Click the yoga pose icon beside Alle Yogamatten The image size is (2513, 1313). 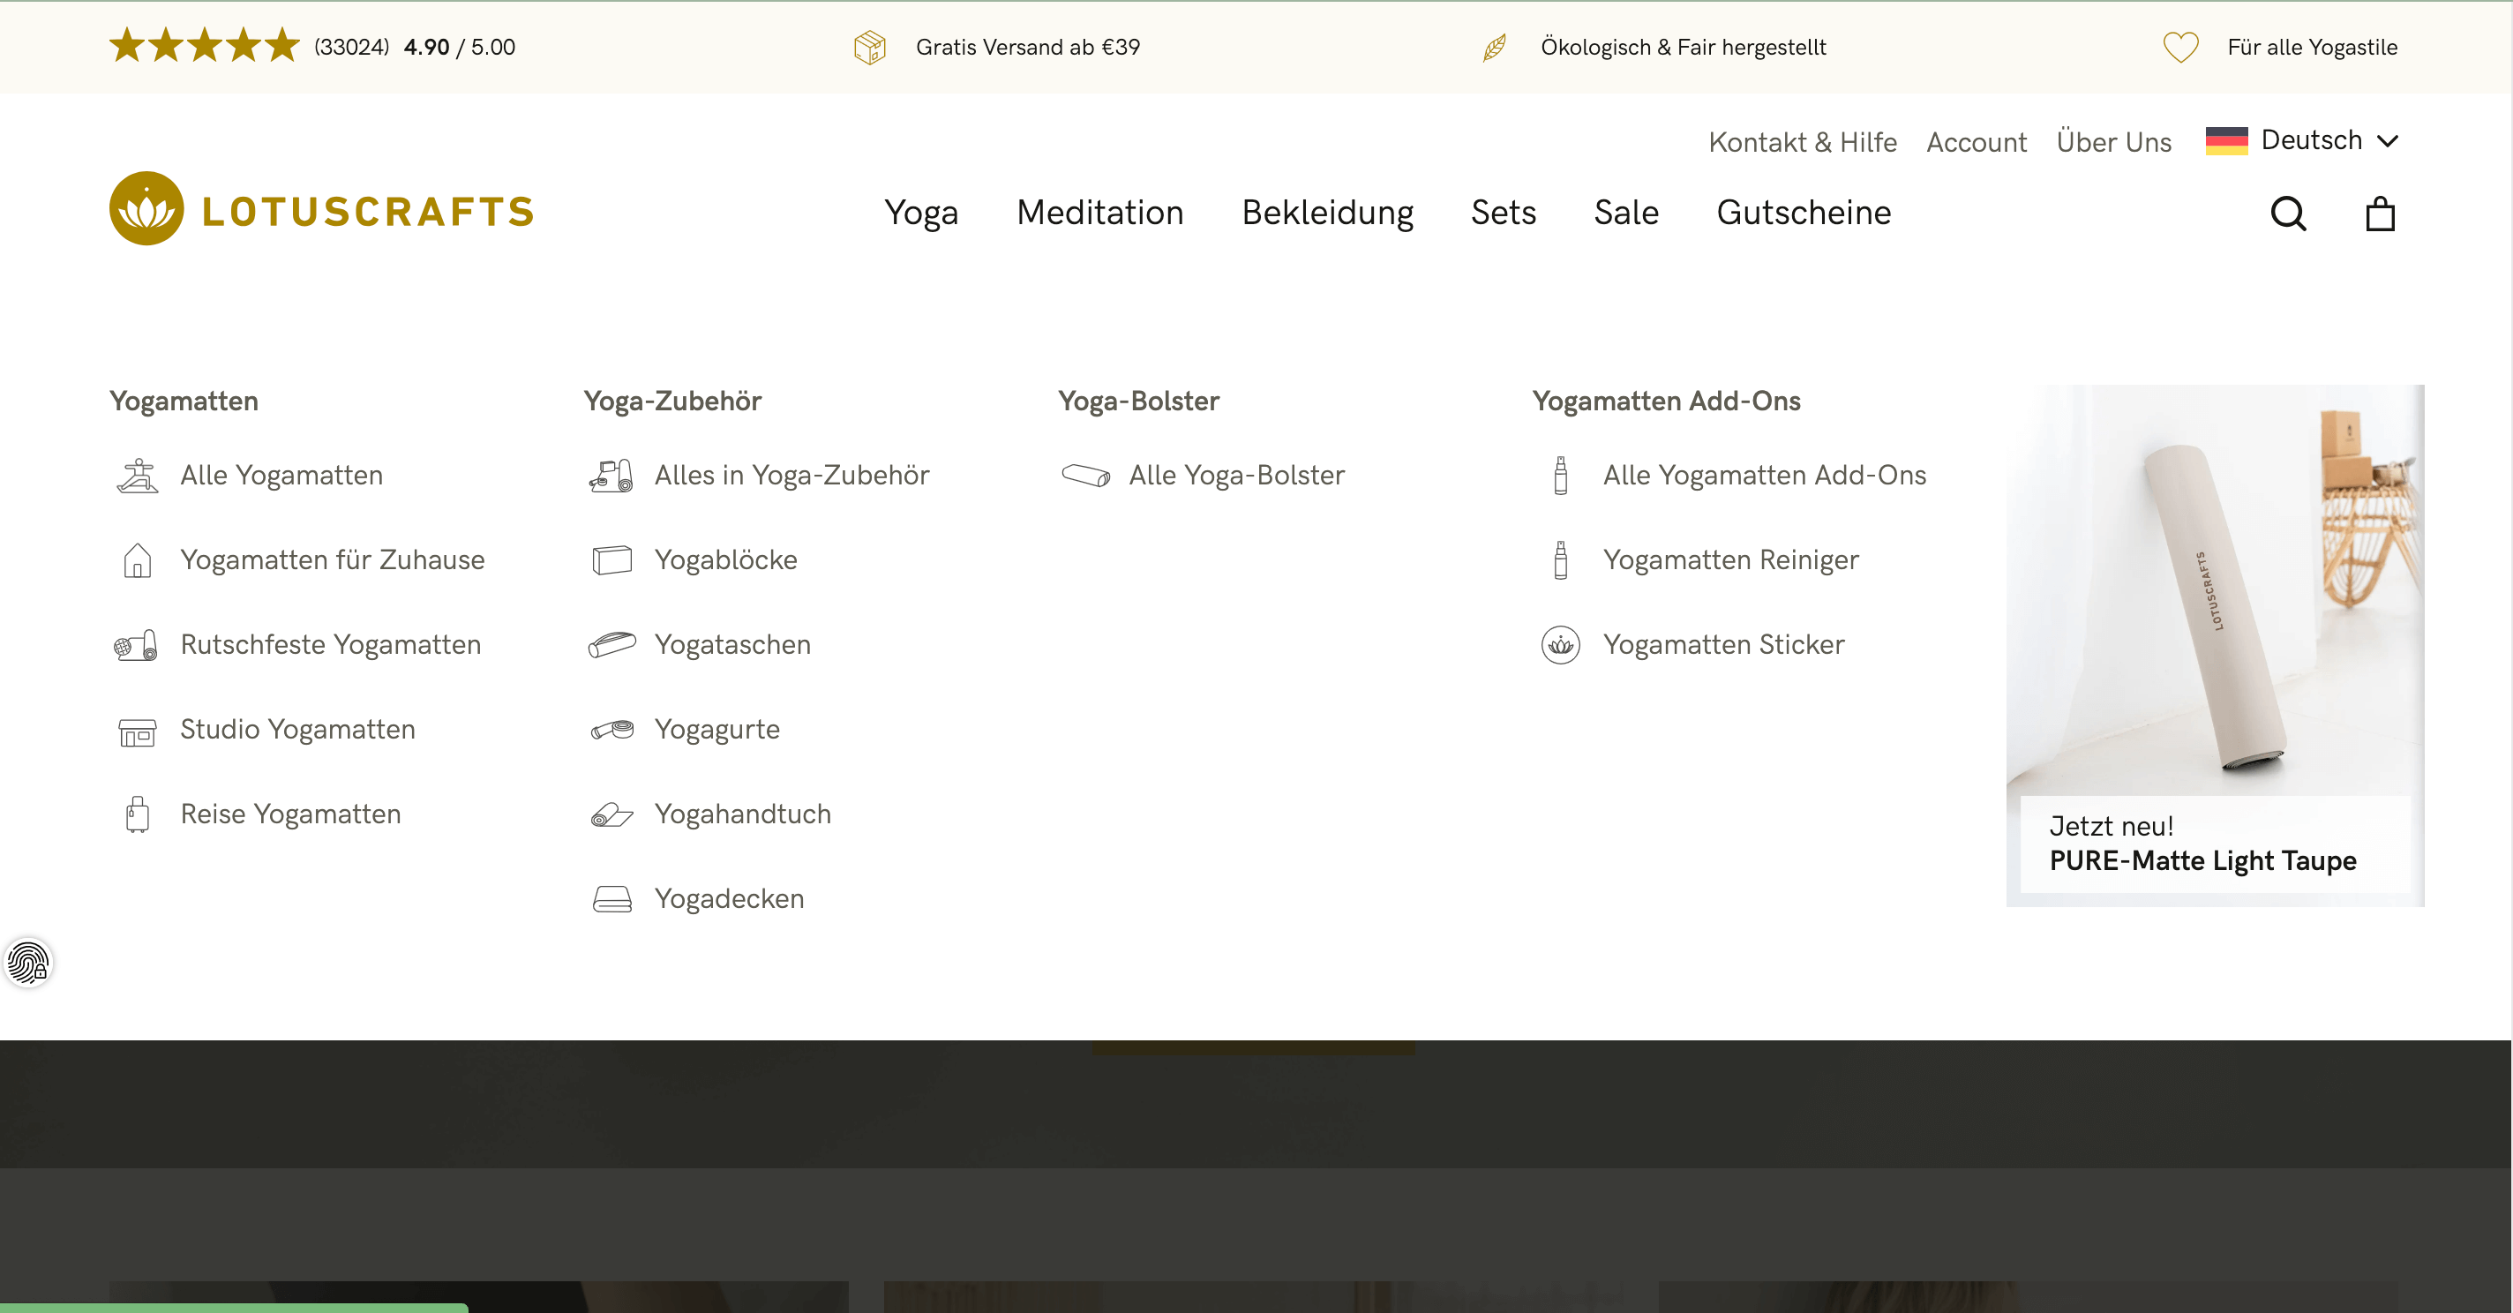[138, 475]
